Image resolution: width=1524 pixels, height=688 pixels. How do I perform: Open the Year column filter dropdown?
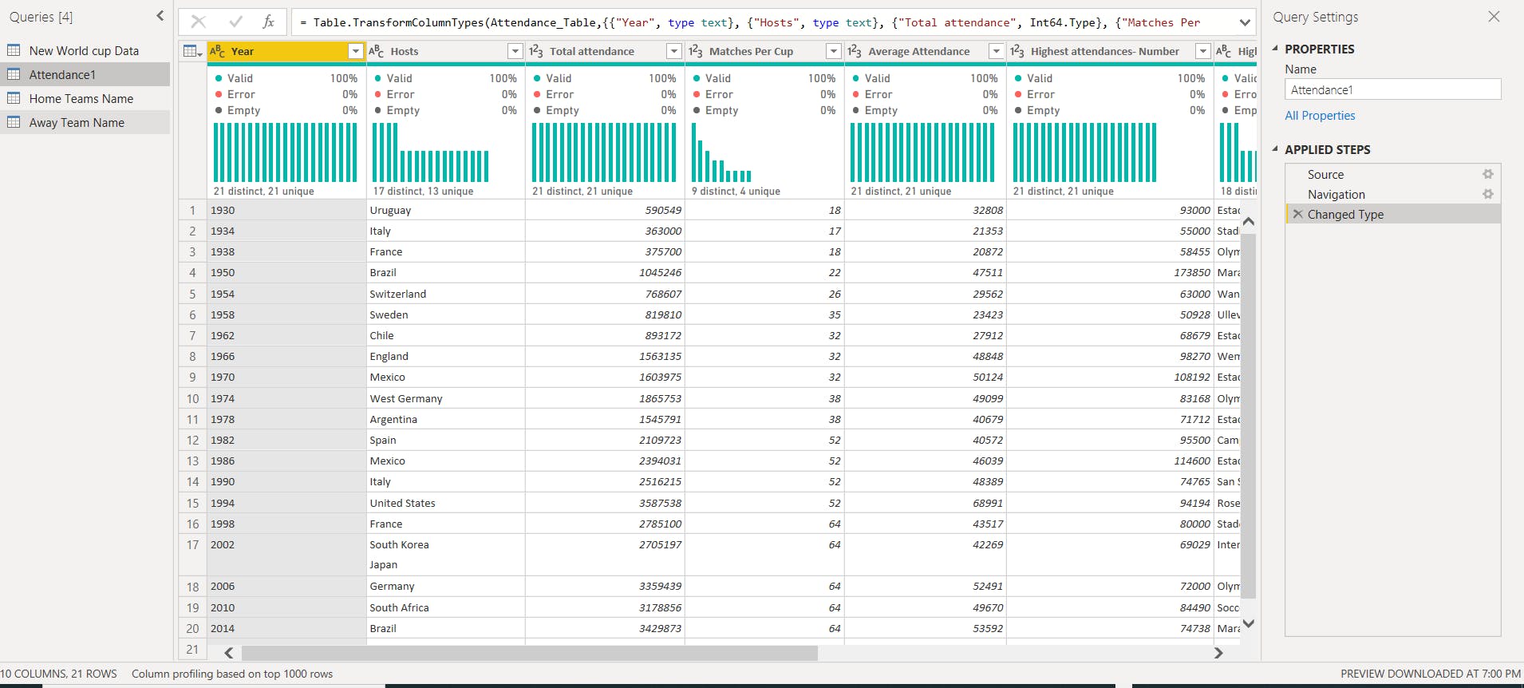[356, 51]
